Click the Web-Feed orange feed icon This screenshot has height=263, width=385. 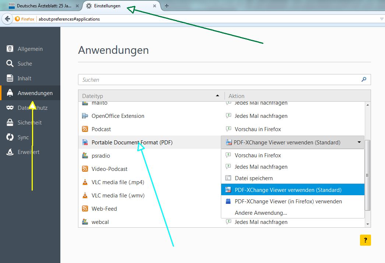(x=85, y=209)
